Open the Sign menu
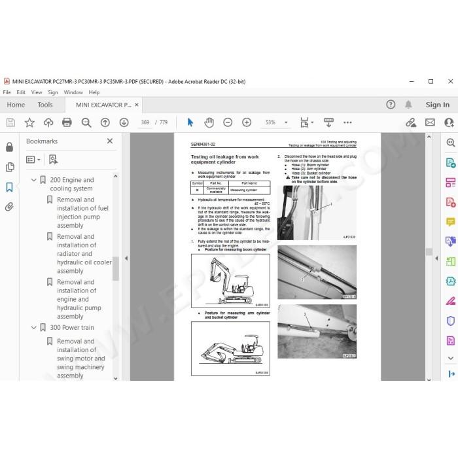This screenshot has width=458, height=458. (53, 92)
